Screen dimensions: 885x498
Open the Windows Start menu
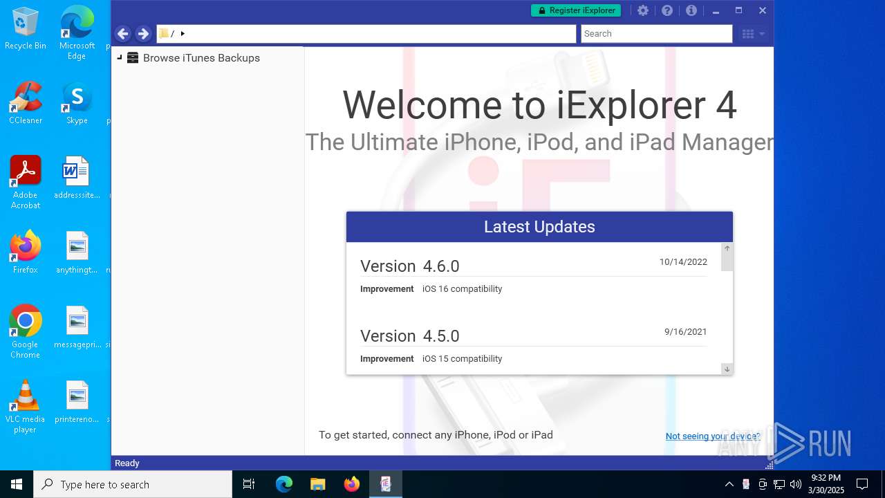[x=17, y=484]
